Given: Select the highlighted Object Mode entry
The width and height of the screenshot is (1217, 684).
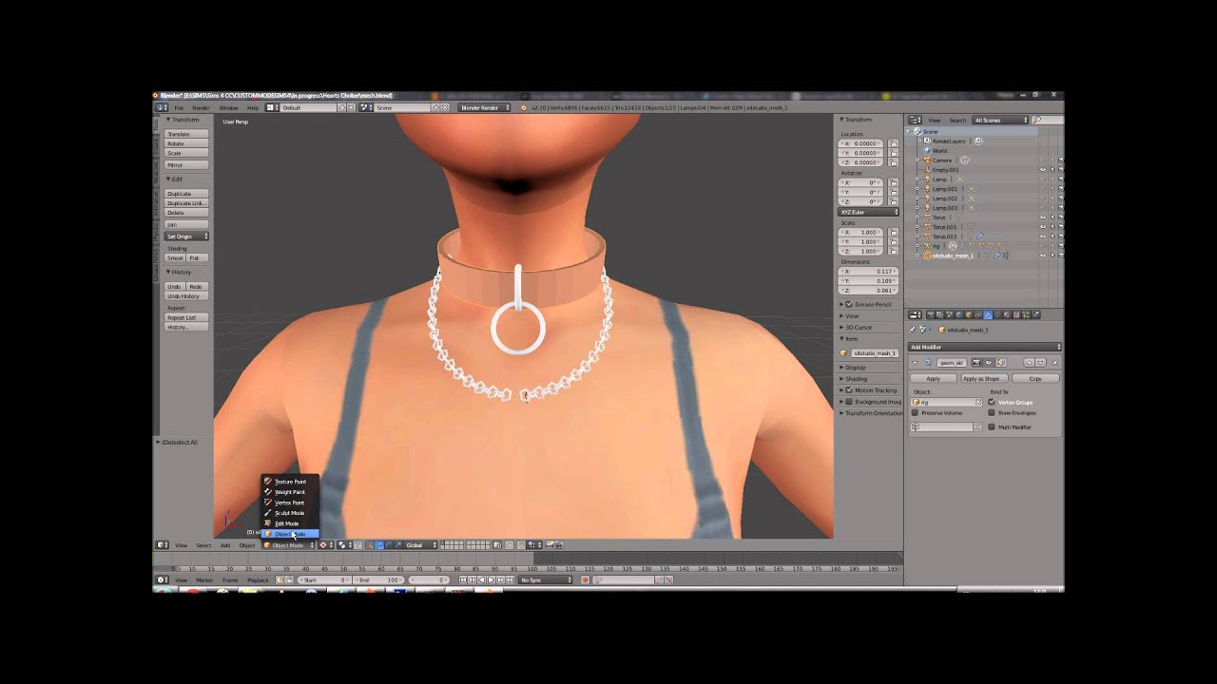Looking at the screenshot, I should (x=289, y=534).
